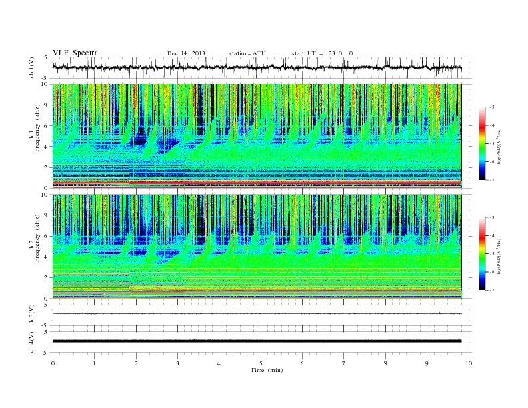
Task: Click the "VLF Spectra" plot title
Action: click(75, 53)
